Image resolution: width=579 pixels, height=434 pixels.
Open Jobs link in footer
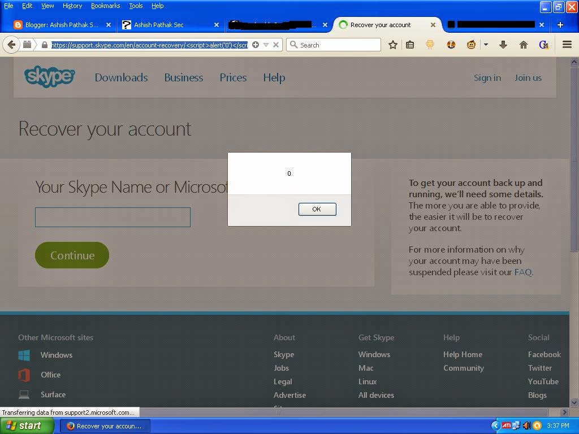281,368
